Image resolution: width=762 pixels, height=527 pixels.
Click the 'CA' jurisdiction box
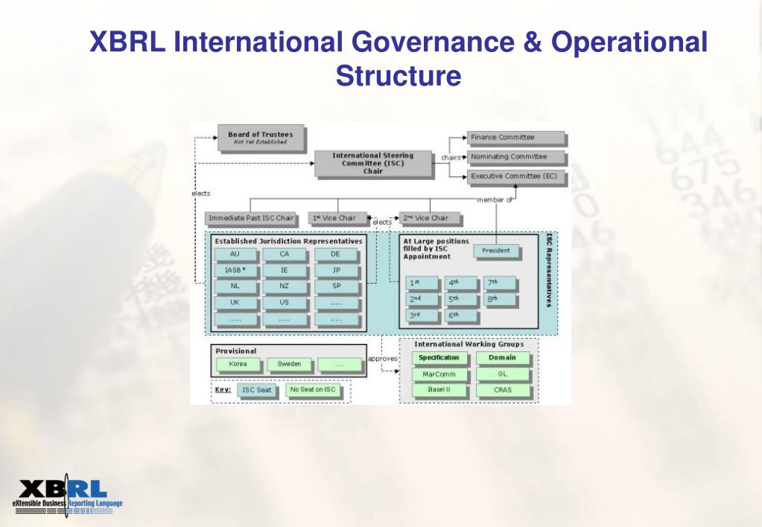pyautogui.click(x=285, y=254)
